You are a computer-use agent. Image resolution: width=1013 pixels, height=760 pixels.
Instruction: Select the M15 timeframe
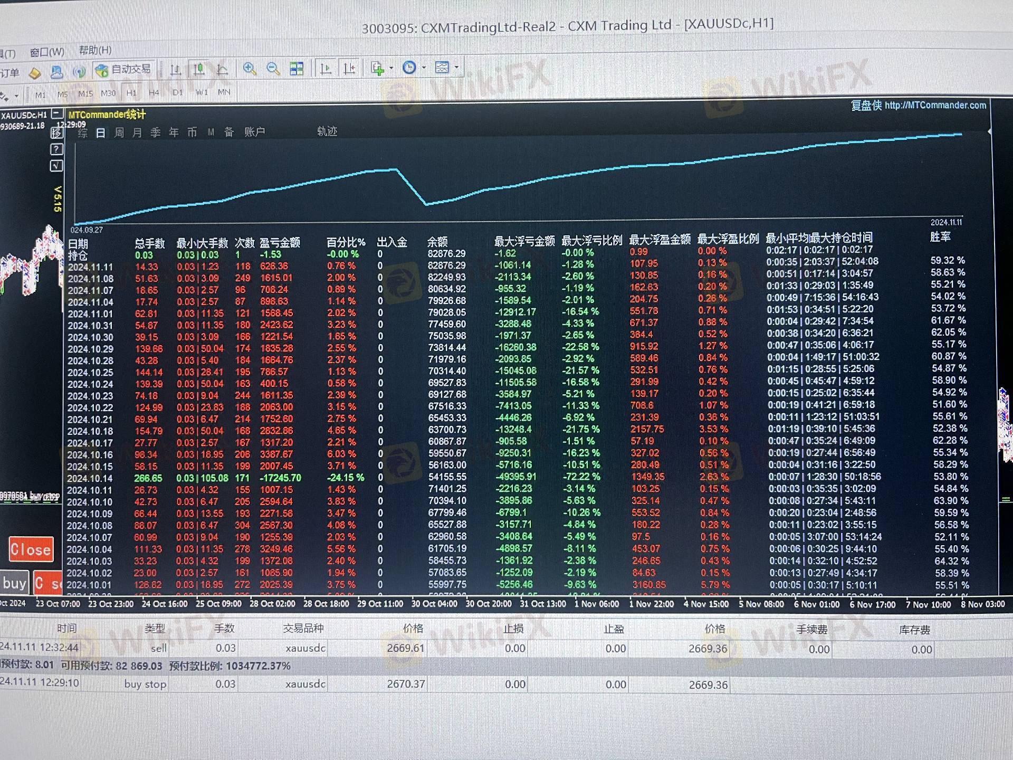(x=85, y=93)
